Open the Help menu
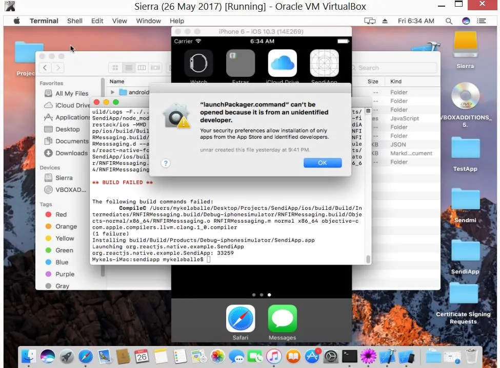Image resolution: width=500 pixels, height=368 pixels. [176, 21]
